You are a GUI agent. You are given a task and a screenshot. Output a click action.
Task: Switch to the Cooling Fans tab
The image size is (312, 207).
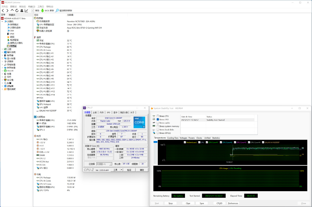[x=173, y=138]
